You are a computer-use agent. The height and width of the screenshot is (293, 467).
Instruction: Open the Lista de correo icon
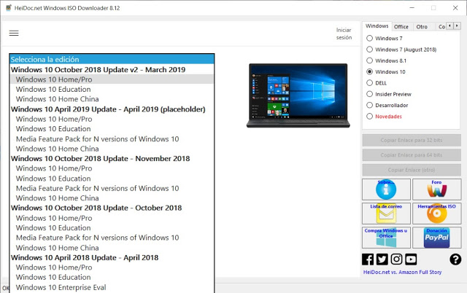click(386, 214)
